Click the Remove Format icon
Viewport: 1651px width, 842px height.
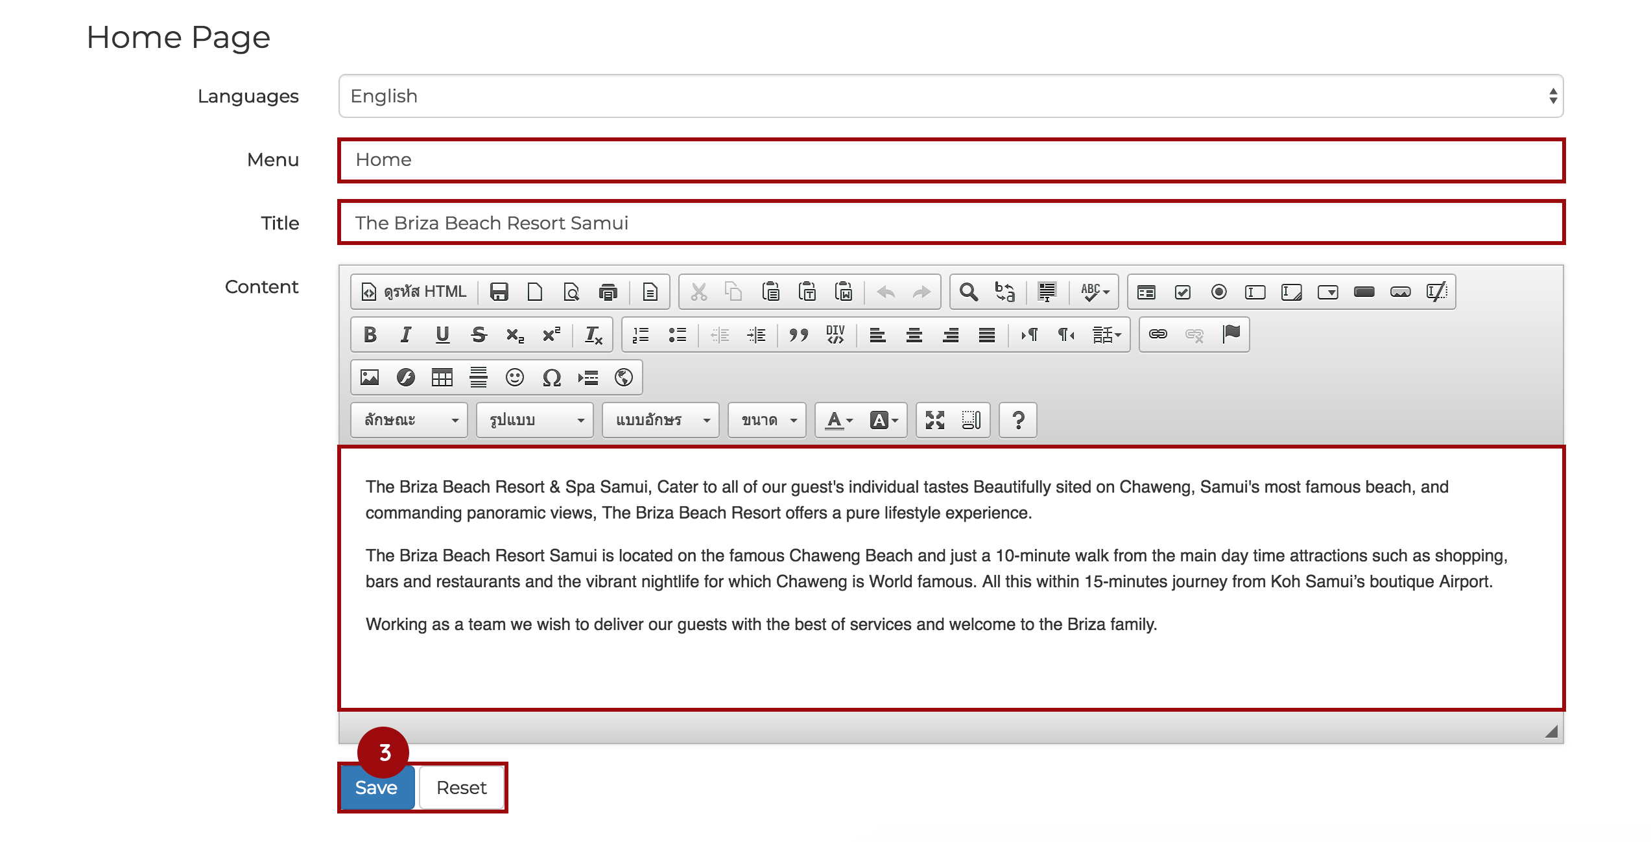(x=593, y=334)
